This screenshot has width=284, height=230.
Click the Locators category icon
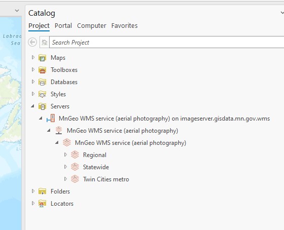43,204
